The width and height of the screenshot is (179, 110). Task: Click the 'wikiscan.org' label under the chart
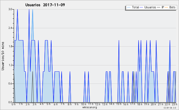click(x=89, y=107)
